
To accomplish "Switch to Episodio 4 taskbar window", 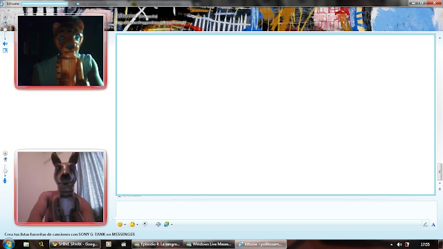I will tap(157, 244).
